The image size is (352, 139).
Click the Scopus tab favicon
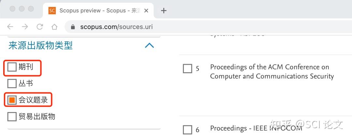point(52,11)
